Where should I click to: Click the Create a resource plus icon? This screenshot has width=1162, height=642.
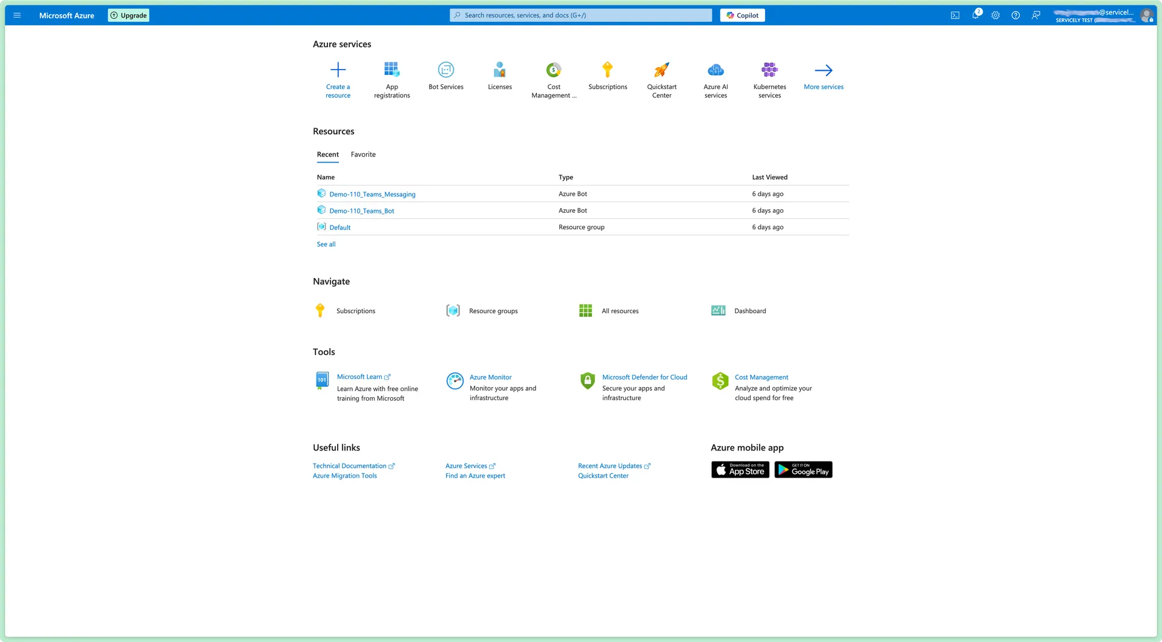tap(338, 70)
